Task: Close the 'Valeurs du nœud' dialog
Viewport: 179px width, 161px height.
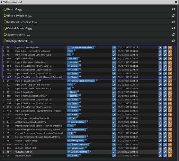Action: tap(176, 2)
